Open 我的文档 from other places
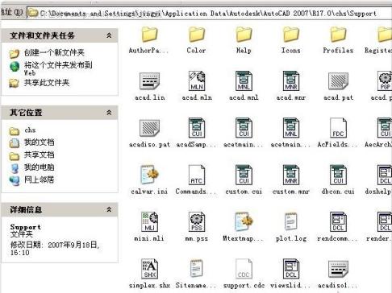392x293 pixels. tap(39, 142)
